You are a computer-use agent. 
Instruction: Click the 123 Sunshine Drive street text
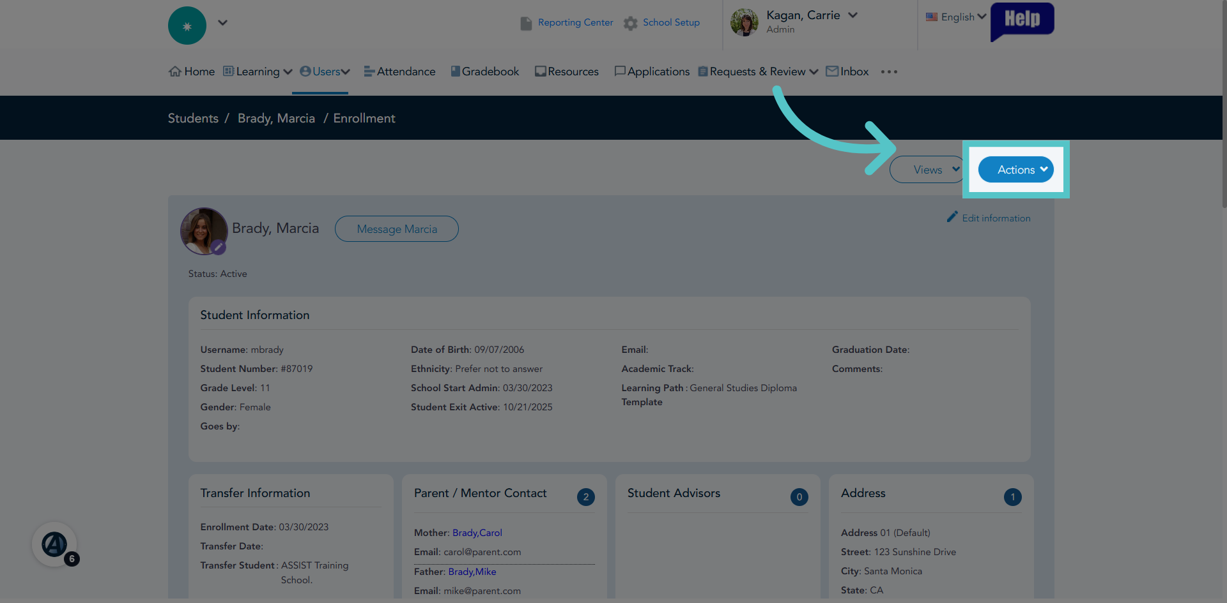[x=915, y=552]
